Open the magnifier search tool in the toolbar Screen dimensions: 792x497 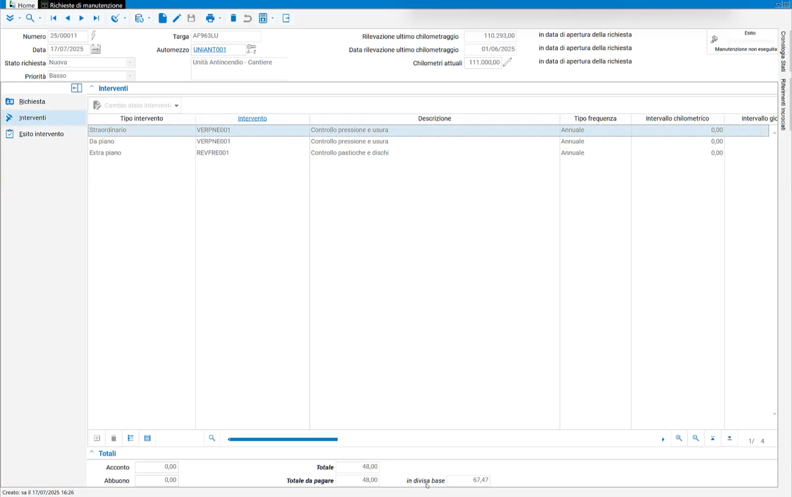30,18
